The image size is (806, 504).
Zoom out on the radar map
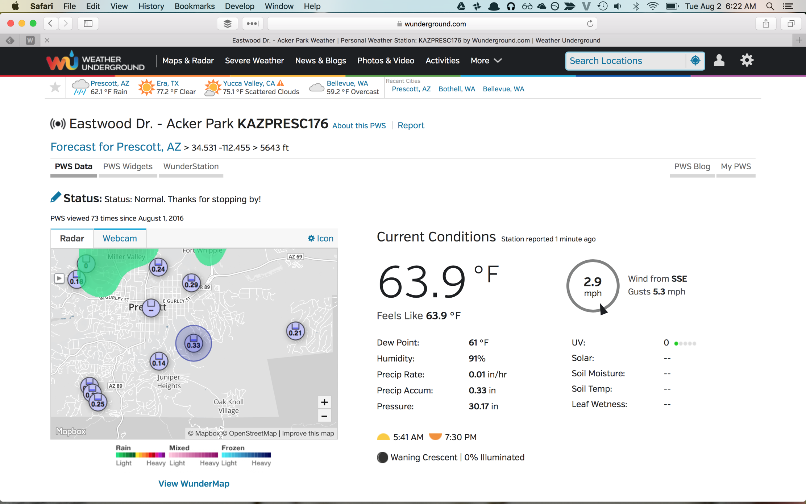(324, 416)
